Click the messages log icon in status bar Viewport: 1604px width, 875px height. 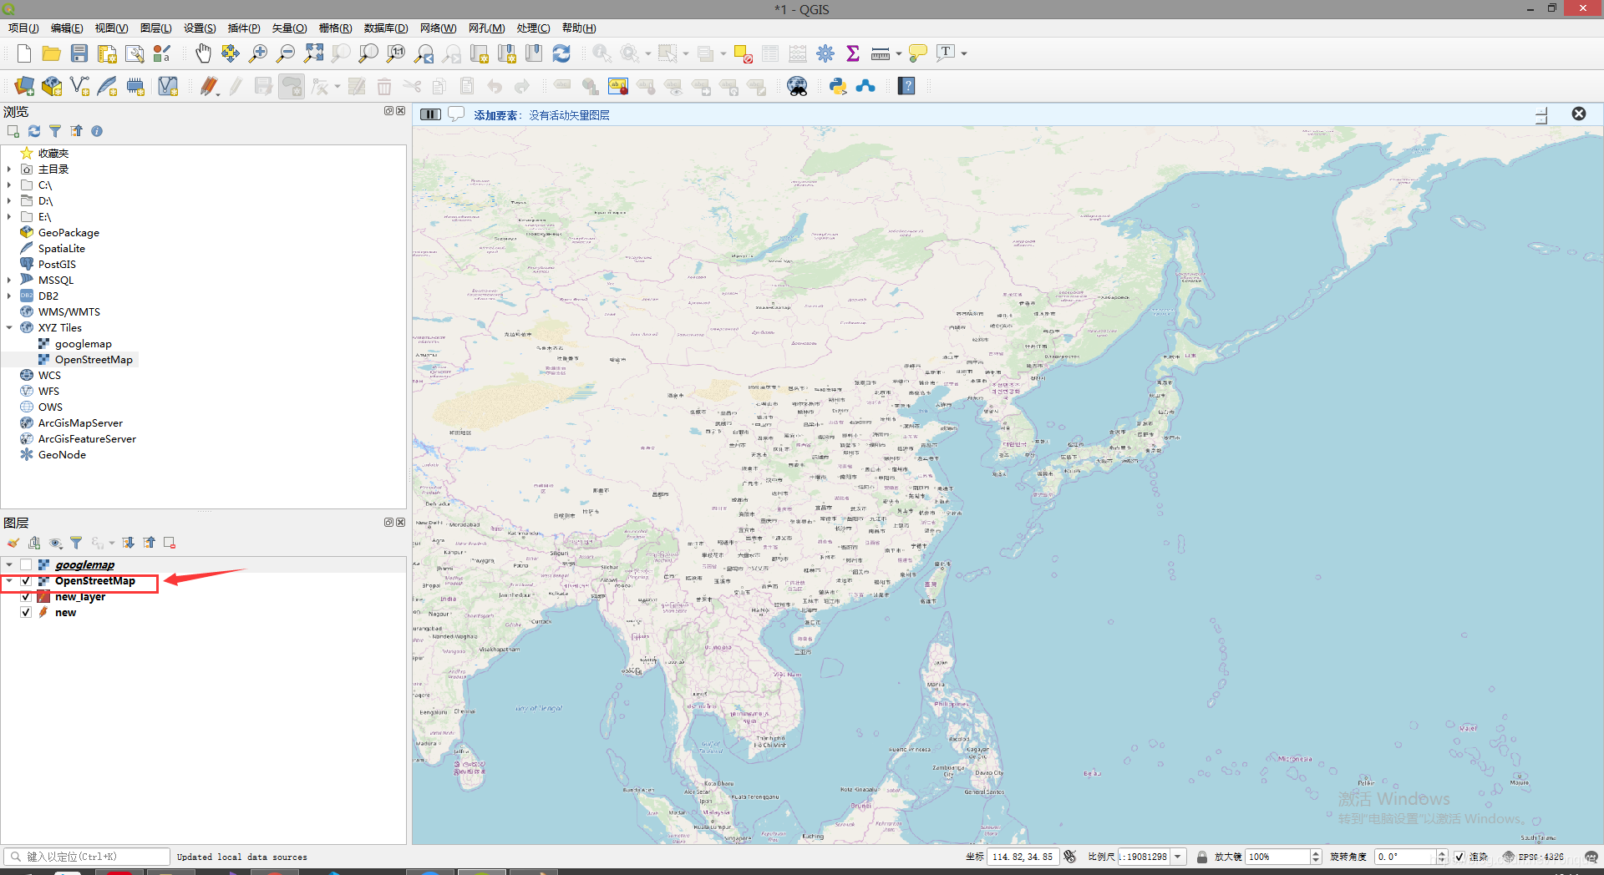[1591, 857]
